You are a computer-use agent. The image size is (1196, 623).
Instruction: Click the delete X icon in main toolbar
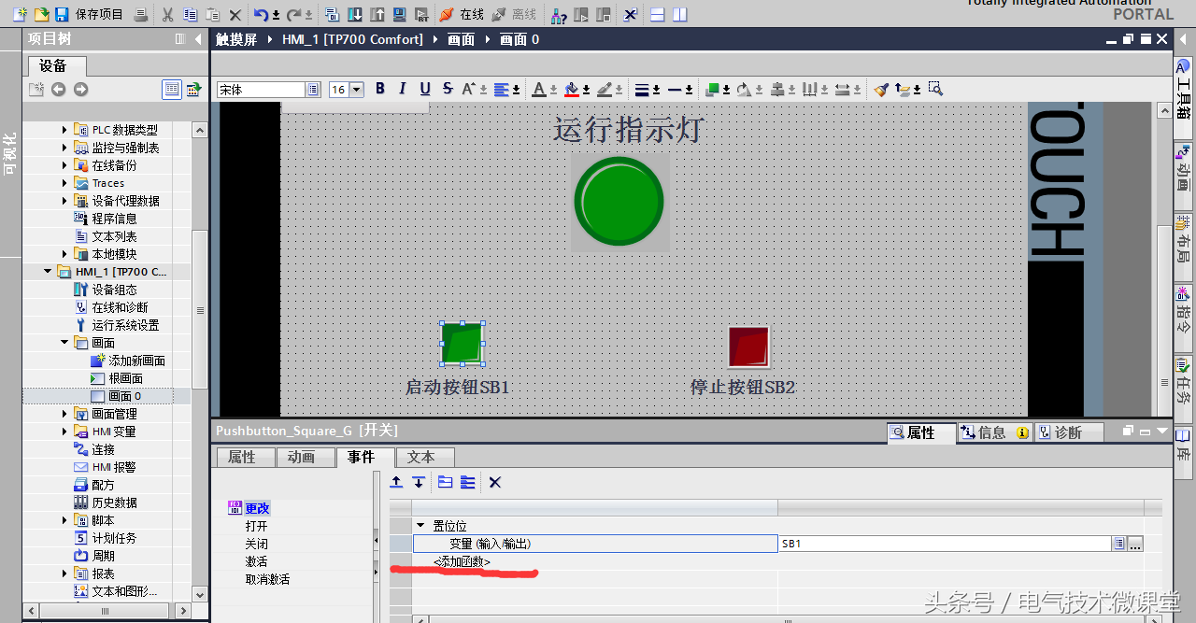point(235,14)
